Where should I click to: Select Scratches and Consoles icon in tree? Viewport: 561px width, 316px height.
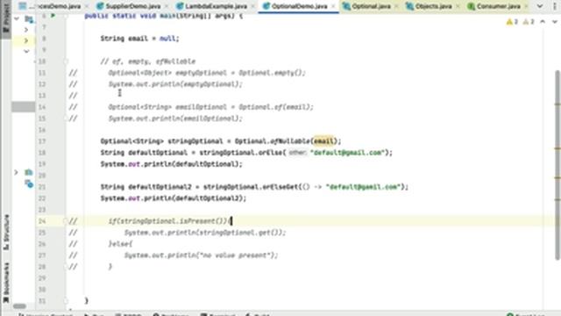point(29,184)
